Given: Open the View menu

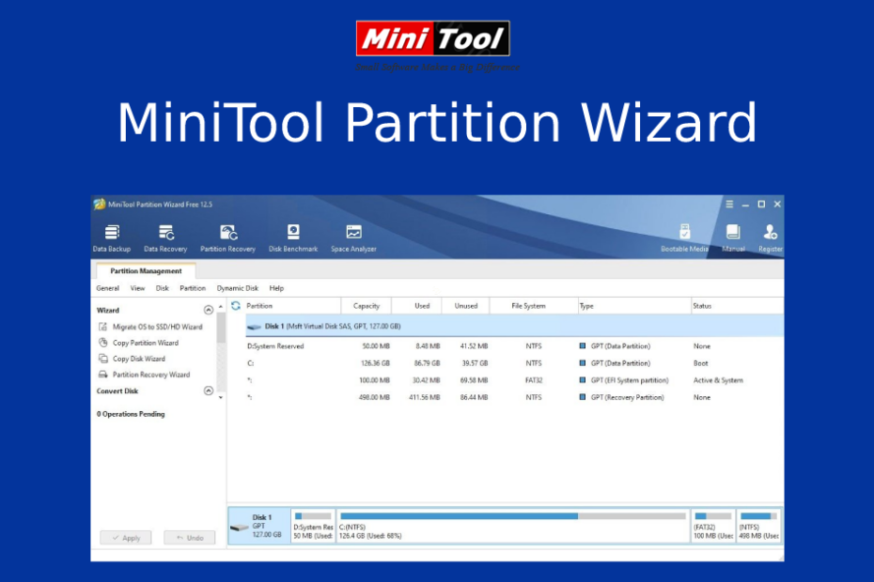Looking at the screenshot, I should 137,288.
